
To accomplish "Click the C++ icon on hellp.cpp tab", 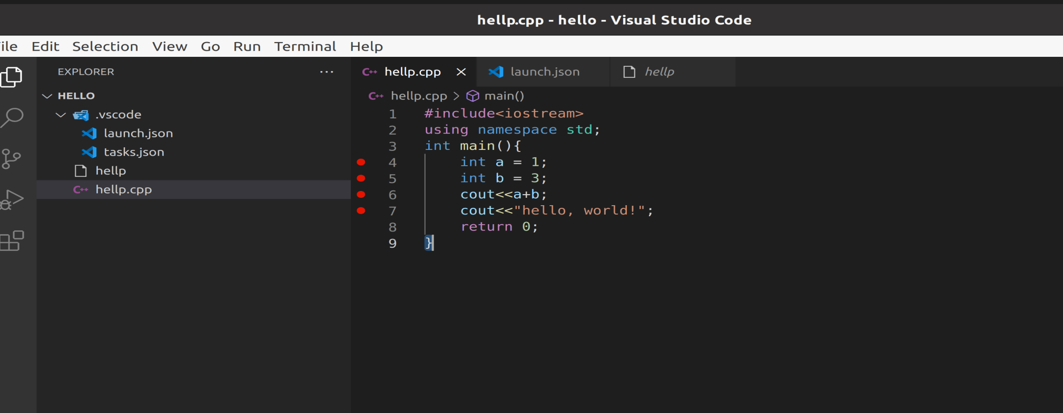I will tap(370, 72).
